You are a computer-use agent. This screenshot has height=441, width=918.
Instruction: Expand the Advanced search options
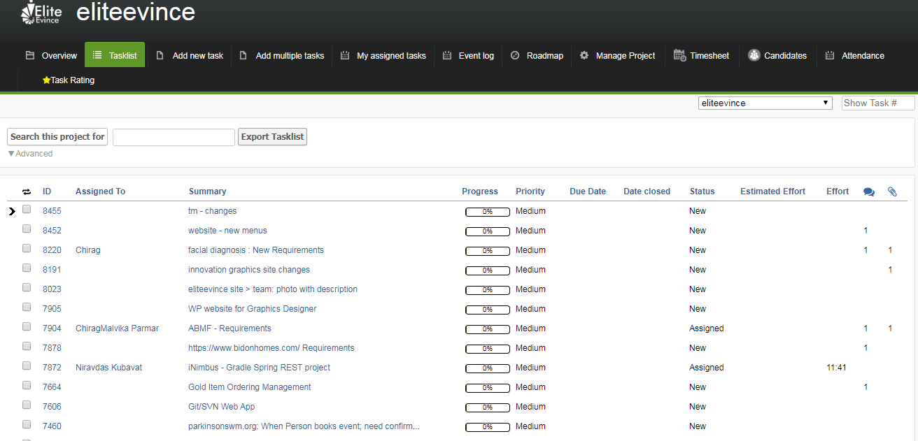[30, 154]
